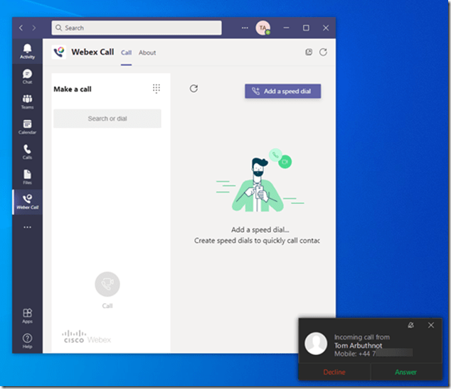
Task: Decline the incoming call
Action: point(334,372)
